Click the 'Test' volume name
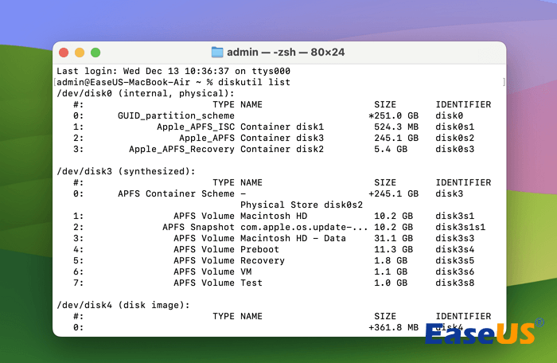The height and width of the screenshot is (363, 557). point(251,283)
